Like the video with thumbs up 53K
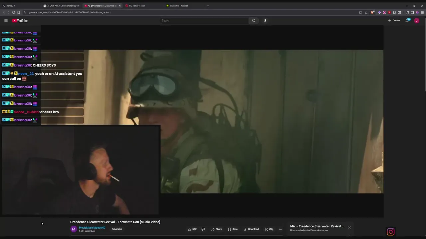 pos(192,229)
